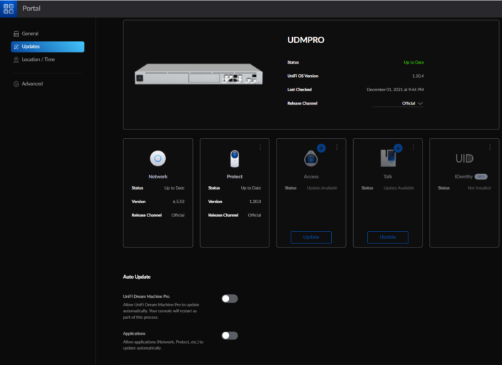Click the Identity BETA badge
This screenshot has height=365, width=502.
[481, 177]
